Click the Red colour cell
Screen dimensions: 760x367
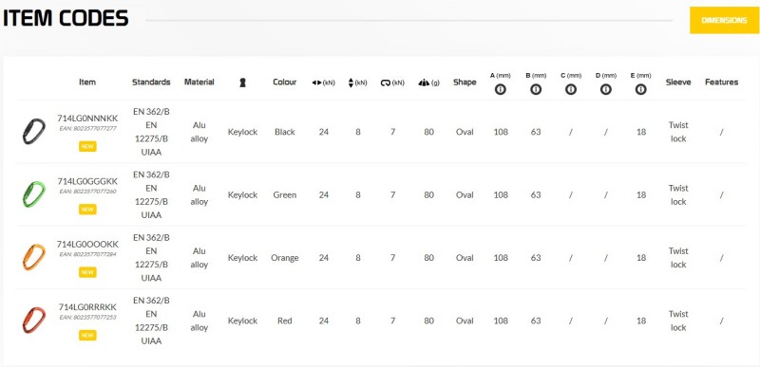coord(284,321)
